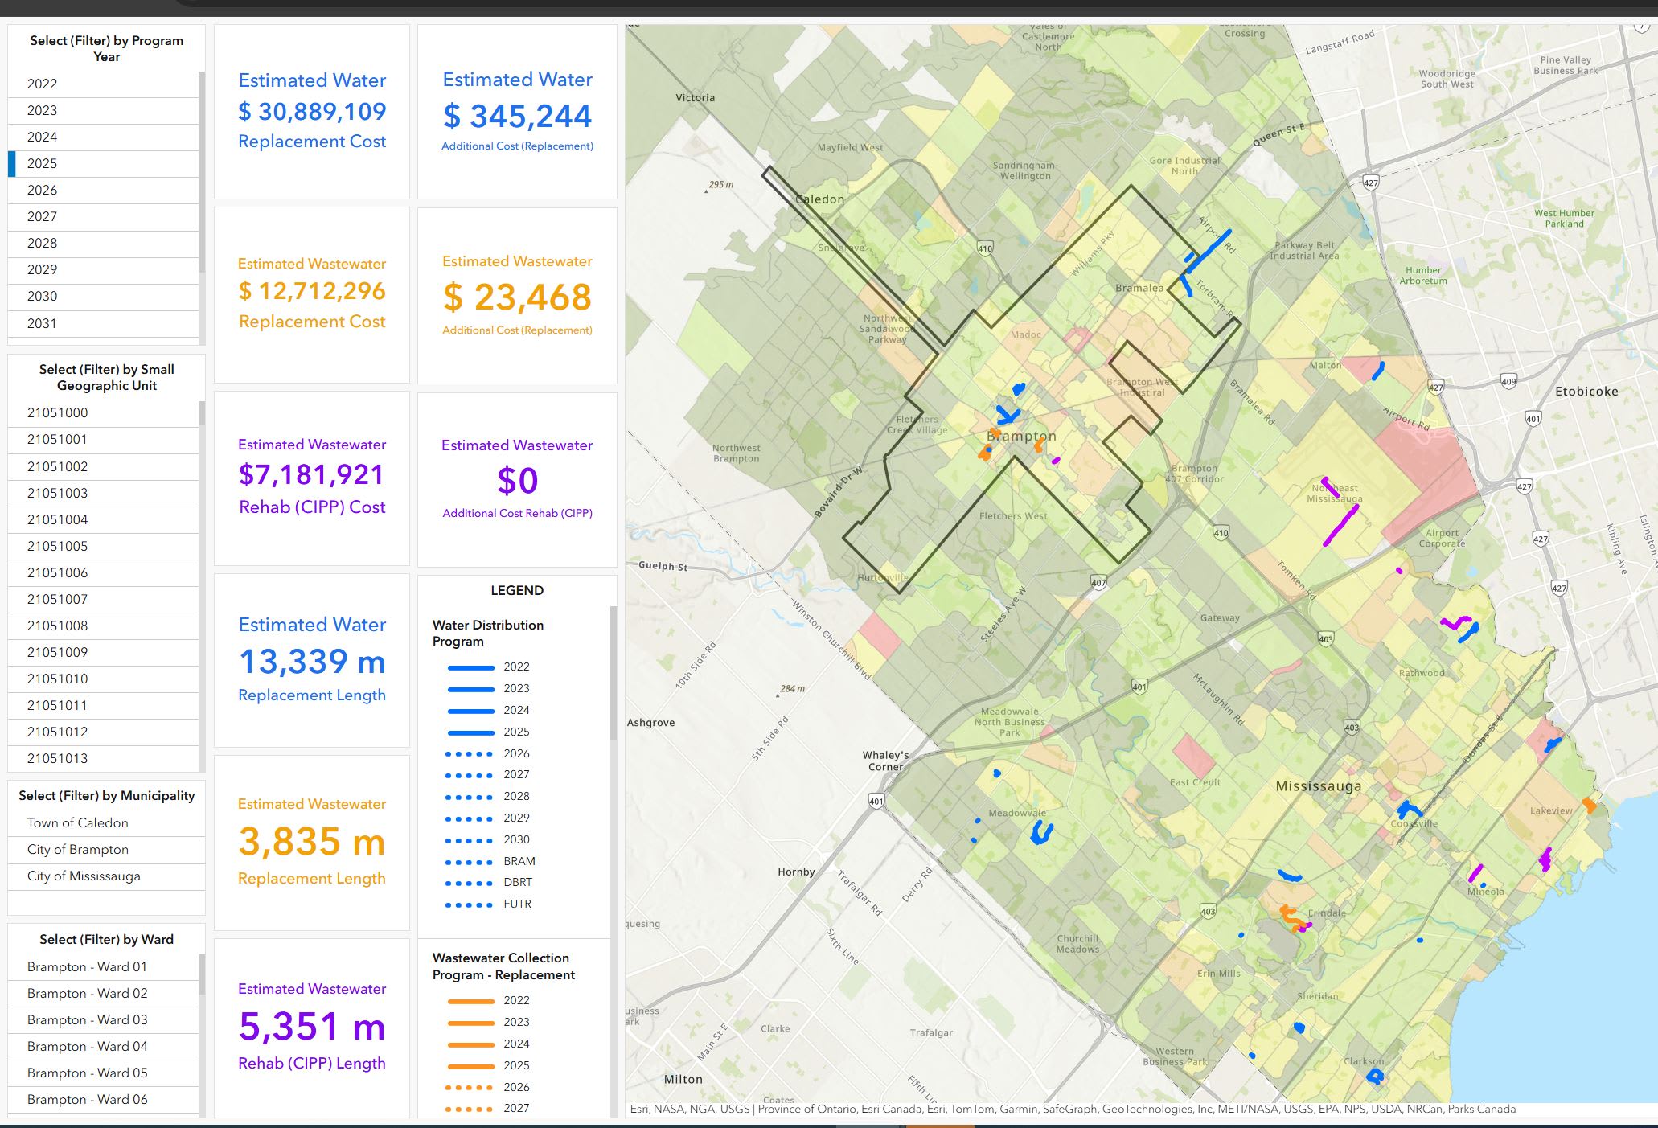Screen dimensions: 1658x1128
Task: Click the Brampton city label on map
Action: click(x=1021, y=437)
